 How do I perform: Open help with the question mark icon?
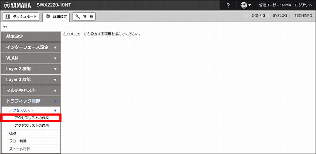click(228, 6)
